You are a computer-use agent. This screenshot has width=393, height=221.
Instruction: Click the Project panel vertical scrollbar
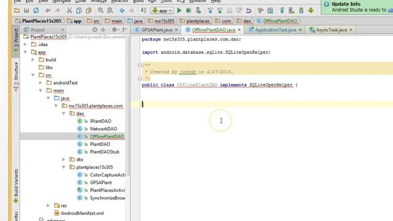coord(128,105)
